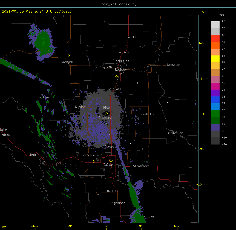Click the Base_Reflectivity title text

tap(118, 4)
